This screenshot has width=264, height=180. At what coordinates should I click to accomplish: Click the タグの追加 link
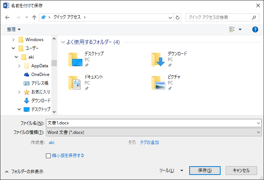click(149, 143)
